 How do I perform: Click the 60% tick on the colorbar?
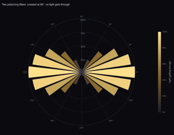pyautogui.click(x=164, y=64)
